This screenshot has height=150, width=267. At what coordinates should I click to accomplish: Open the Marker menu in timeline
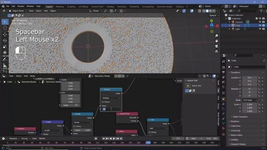point(42,139)
